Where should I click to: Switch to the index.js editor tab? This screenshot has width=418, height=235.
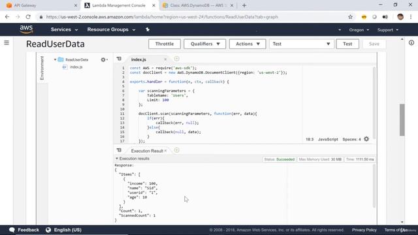click(x=138, y=59)
